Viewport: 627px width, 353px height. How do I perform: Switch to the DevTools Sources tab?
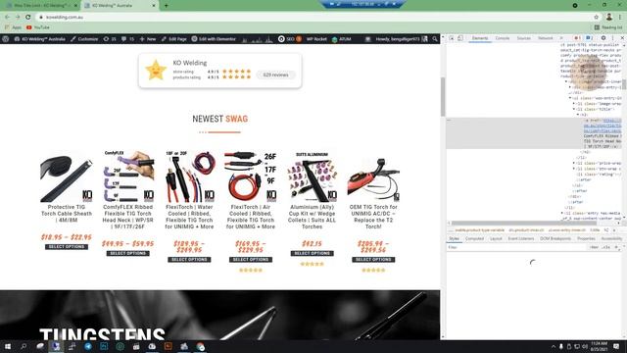tap(523, 38)
